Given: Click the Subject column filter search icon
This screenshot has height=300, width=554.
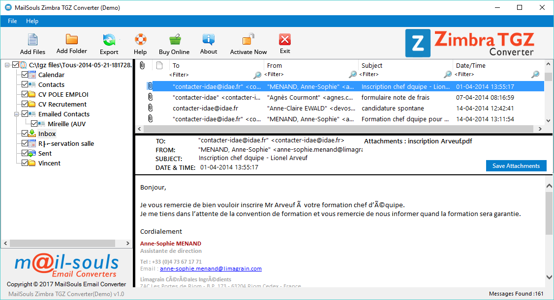Looking at the screenshot, I should click(447, 76).
